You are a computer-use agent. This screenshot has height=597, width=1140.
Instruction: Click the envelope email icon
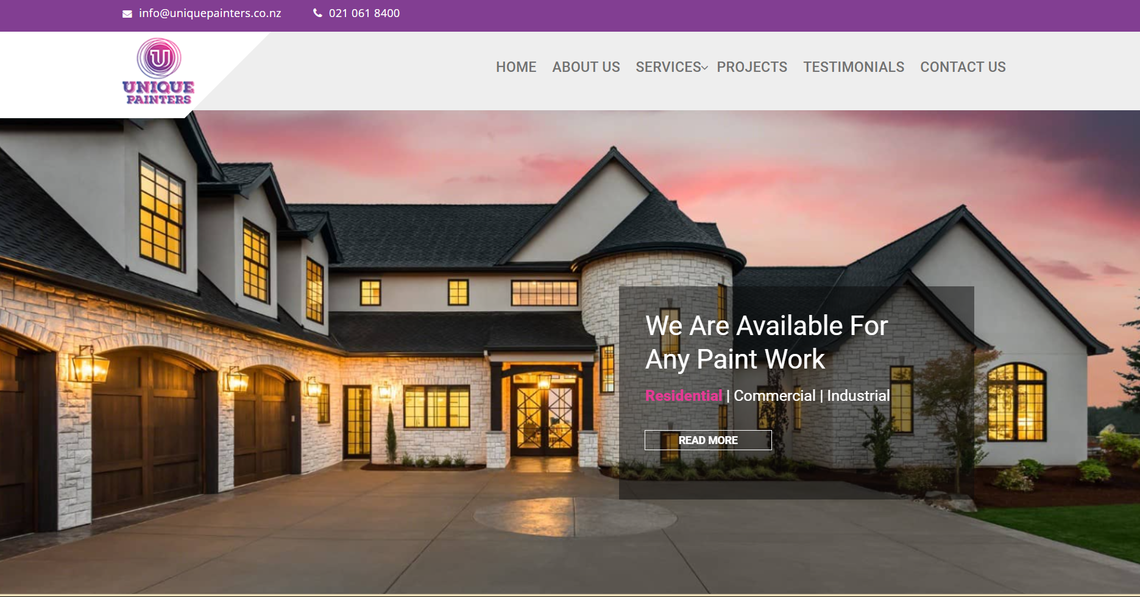(x=127, y=14)
